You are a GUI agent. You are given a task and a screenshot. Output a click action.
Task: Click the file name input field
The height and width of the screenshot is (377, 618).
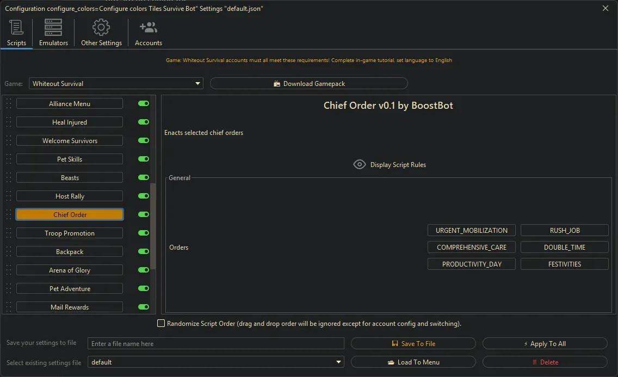coord(215,344)
